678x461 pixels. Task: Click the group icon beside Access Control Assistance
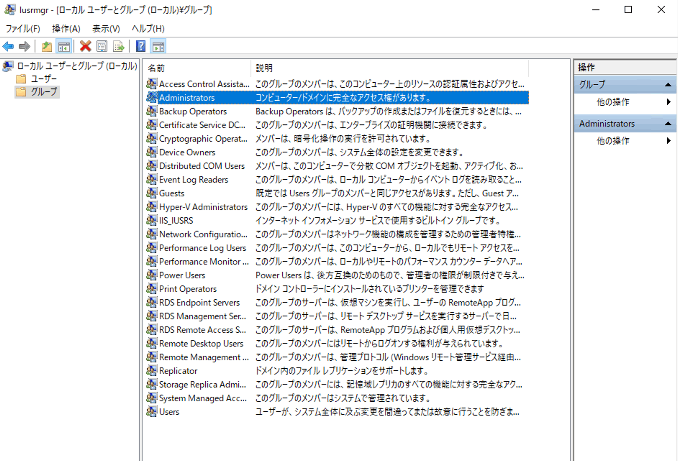152,84
